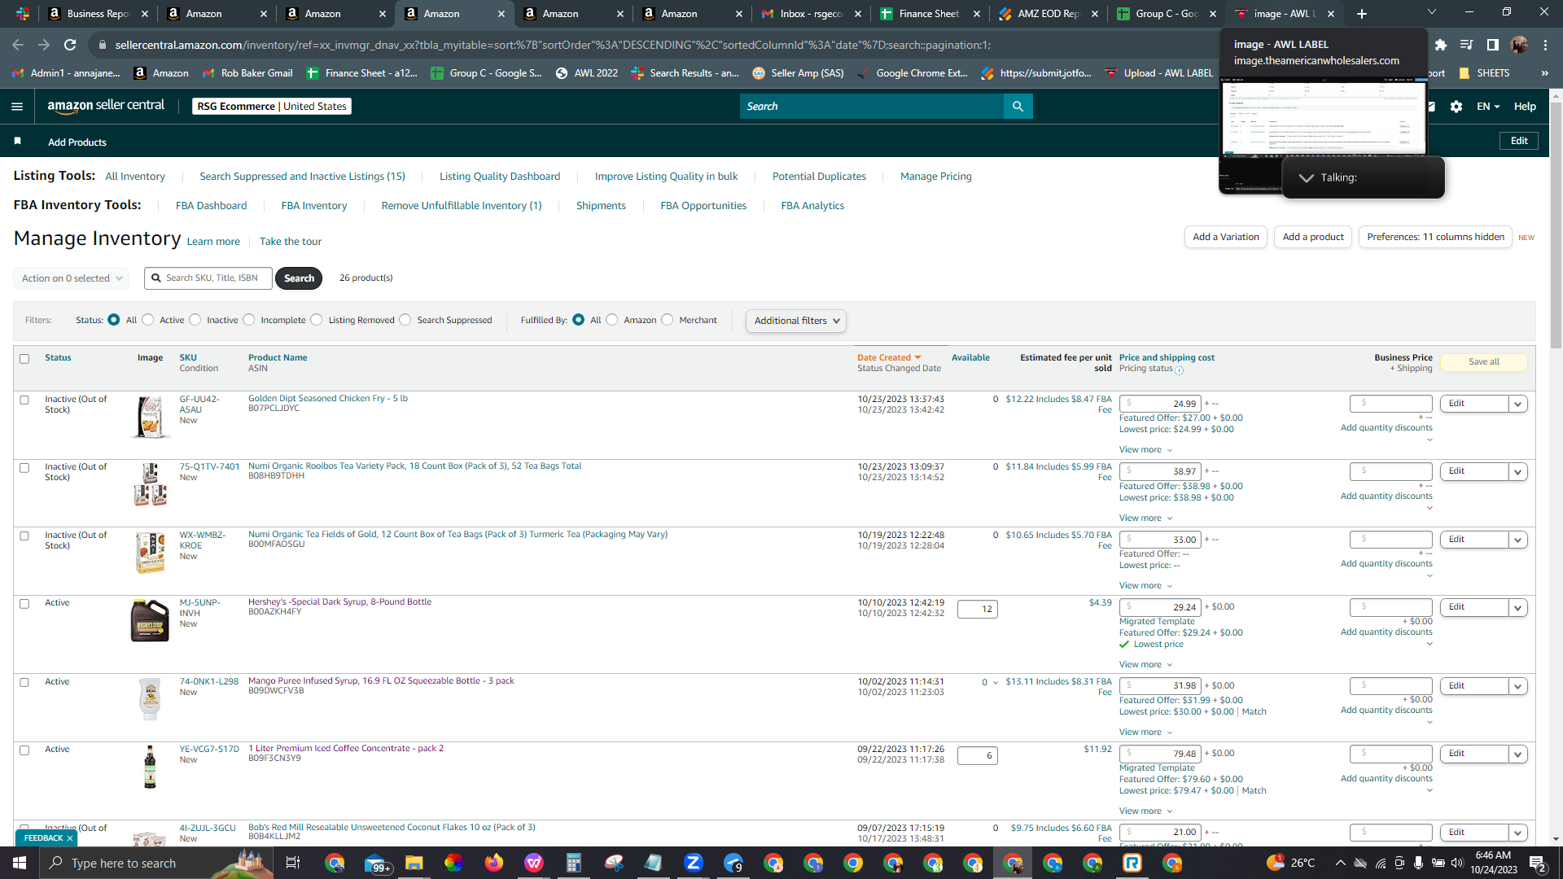Expand Edit dropdown arrow for Hershey's row
Viewport: 1563px width, 879px height.
[x=1517, y=607]
